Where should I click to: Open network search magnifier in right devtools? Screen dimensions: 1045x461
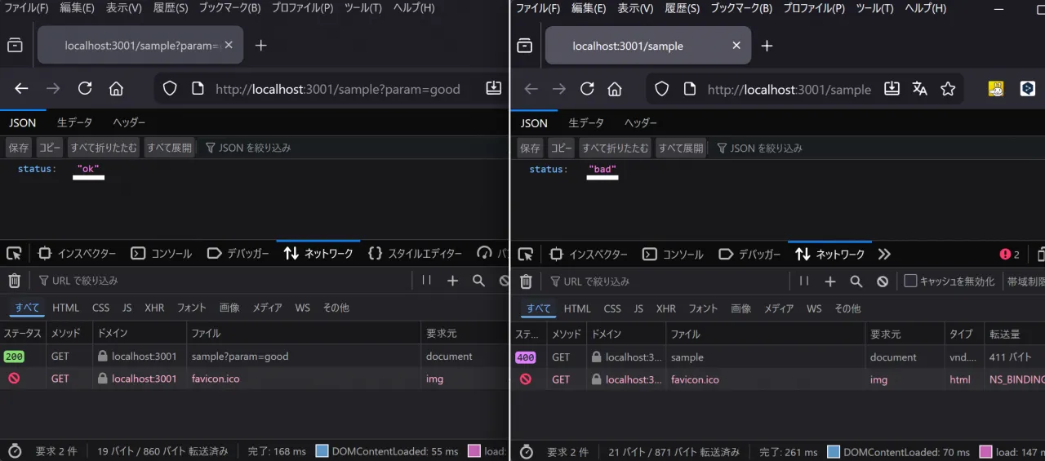(856, 281)
